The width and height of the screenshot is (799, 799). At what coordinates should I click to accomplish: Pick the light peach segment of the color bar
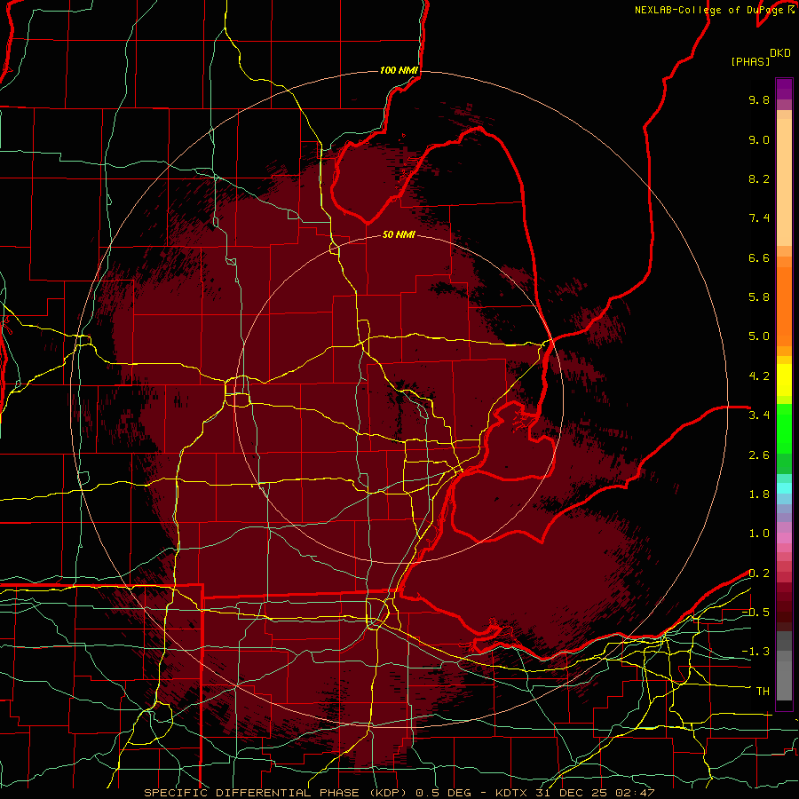784,184
